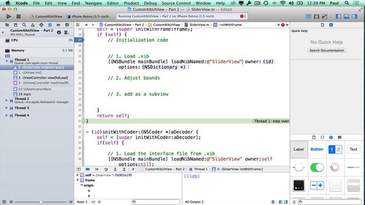Viewport: 365px width, 205px height.
Task: Click the Simulate Location arrow icon
Action: (133, 169)
